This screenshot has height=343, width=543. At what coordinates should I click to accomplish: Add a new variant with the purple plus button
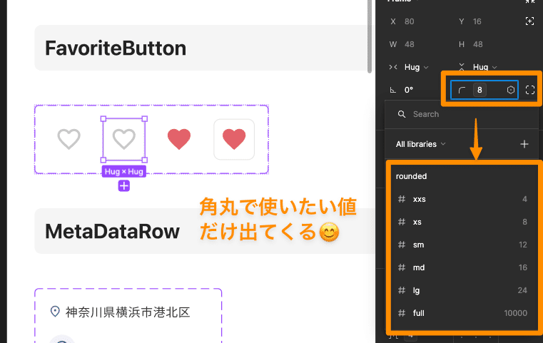tap(124, 186)
